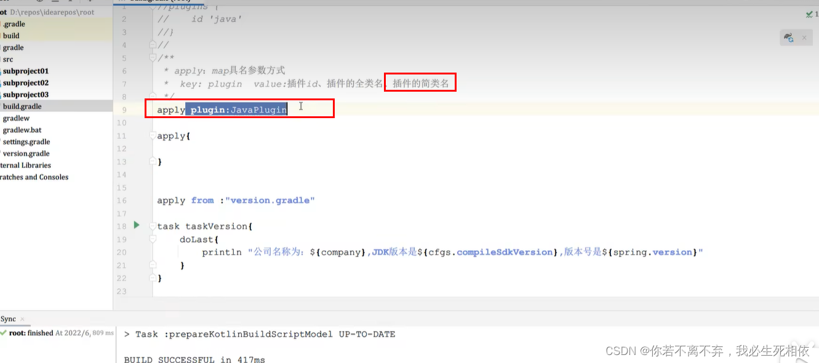Click the id 'java' comment on line 2
The width and height of the screenshot is (819, 363).
216,19
